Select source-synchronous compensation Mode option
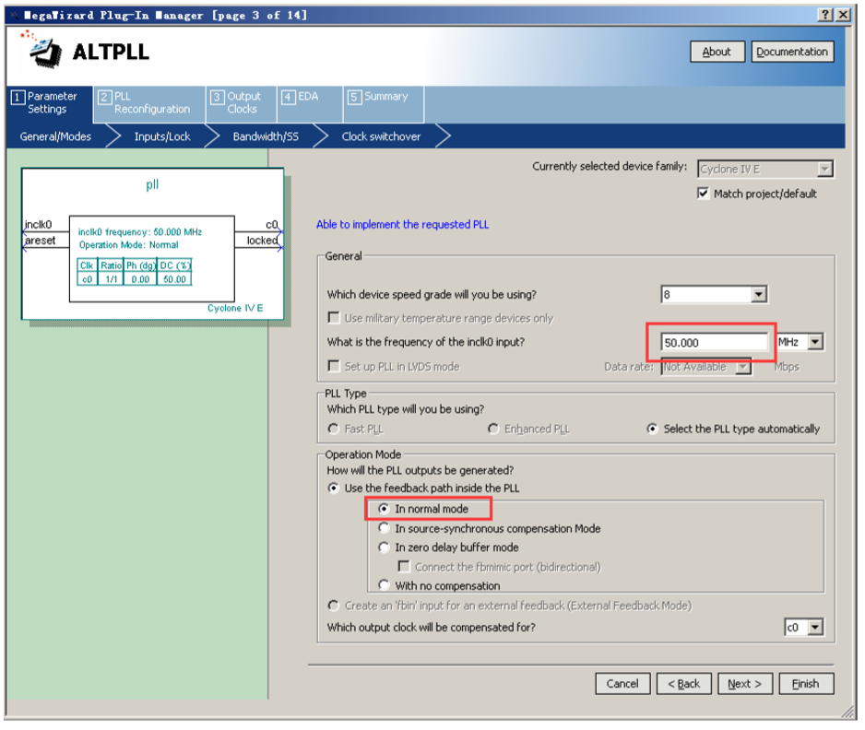The width and height of the screenshot is (865, 730). pyautogui.click(x=384, y=529)
